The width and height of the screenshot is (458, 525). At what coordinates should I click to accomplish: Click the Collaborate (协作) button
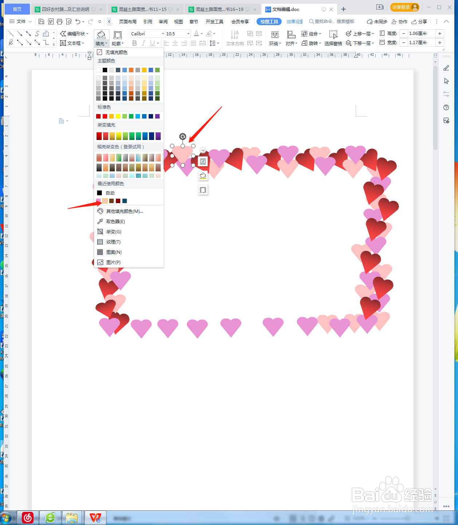click(x=399, y=22)
